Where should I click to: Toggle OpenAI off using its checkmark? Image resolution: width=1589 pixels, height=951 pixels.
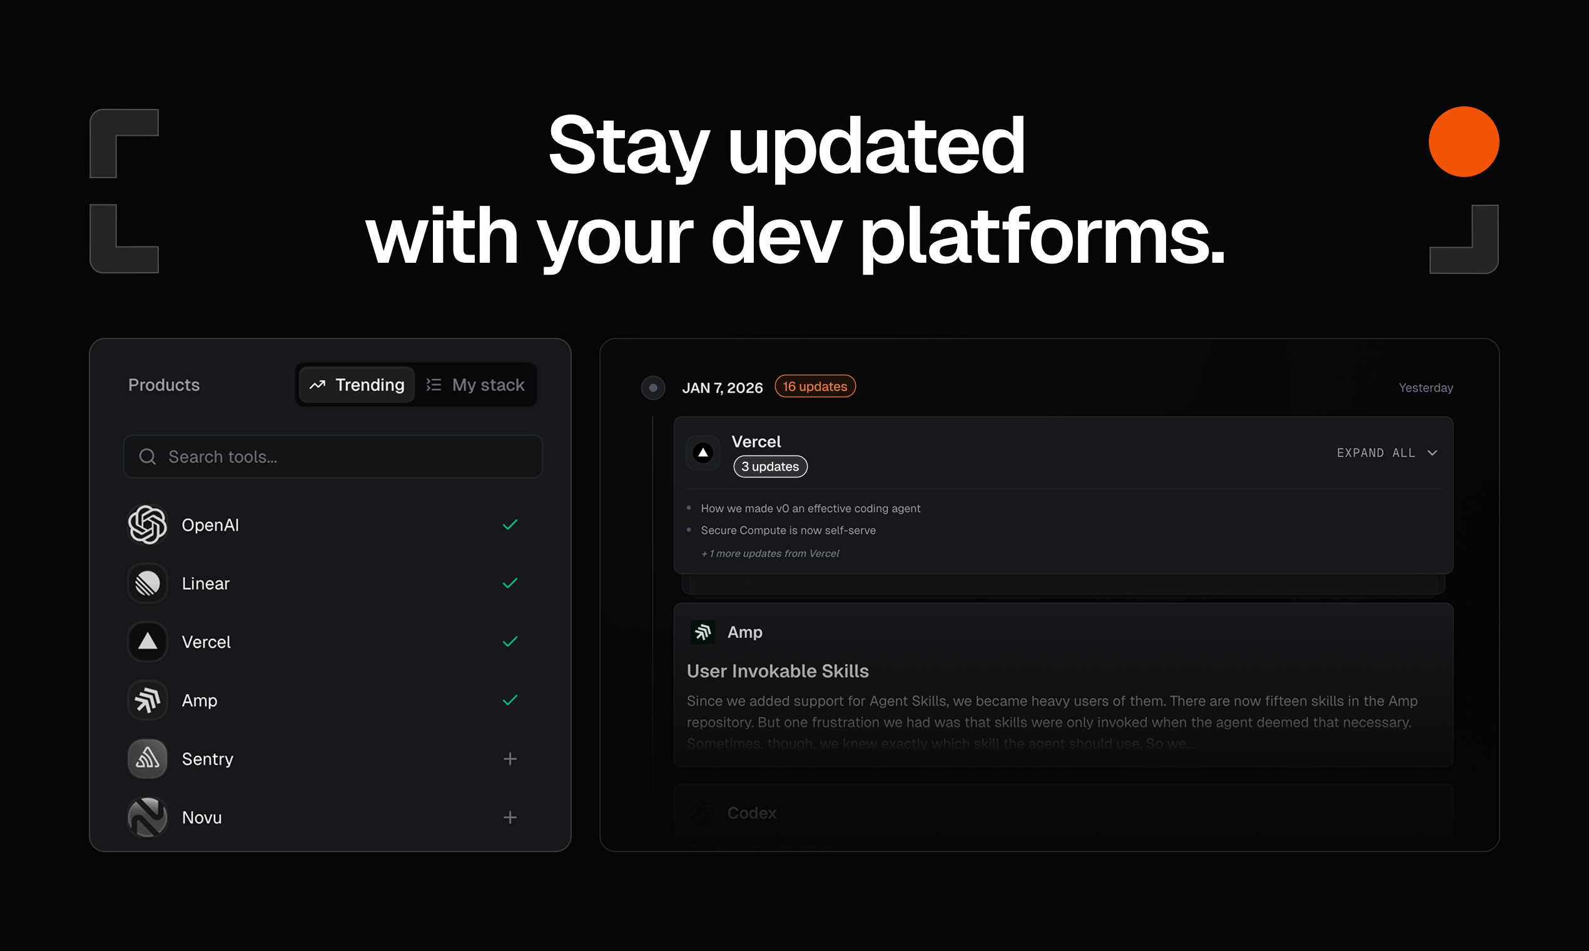[x=509, y=524]
